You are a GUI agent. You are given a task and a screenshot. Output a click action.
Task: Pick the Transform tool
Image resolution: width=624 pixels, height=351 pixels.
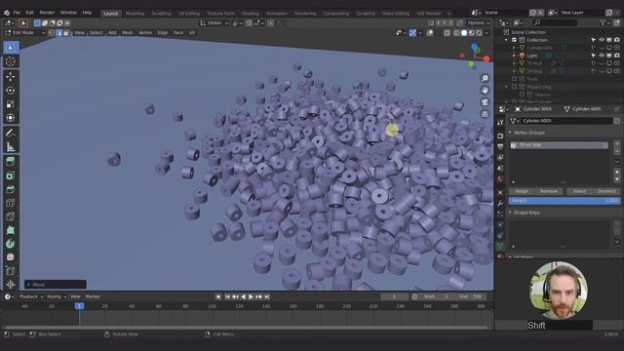(x=11, y=118)
